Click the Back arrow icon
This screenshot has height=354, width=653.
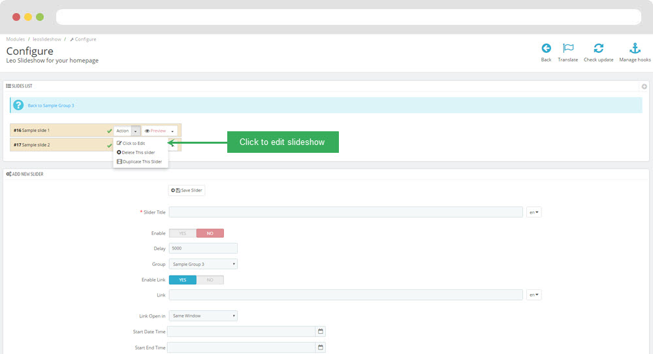[546, 48]
